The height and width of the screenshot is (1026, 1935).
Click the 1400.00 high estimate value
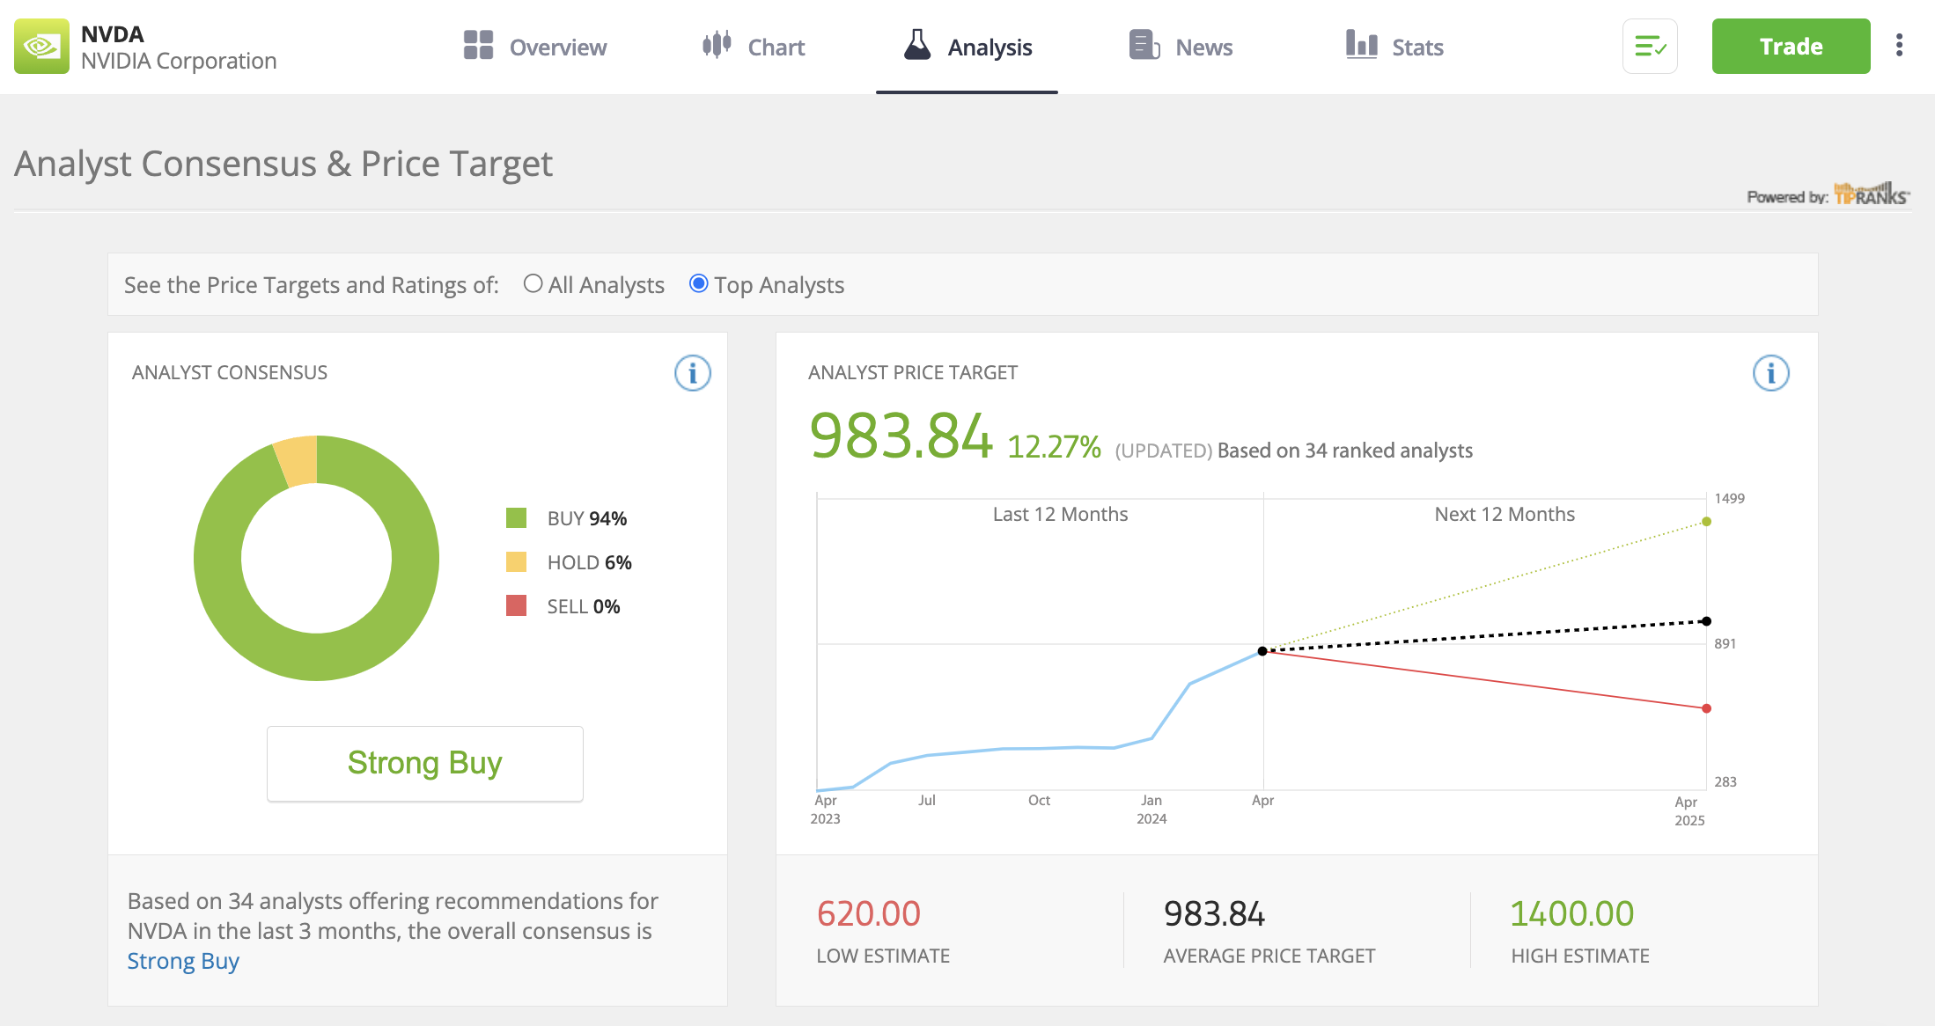point(1572,913)
